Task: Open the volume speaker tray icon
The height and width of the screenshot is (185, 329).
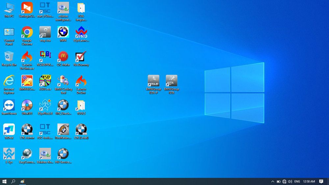Action: (x=290, y=181)
